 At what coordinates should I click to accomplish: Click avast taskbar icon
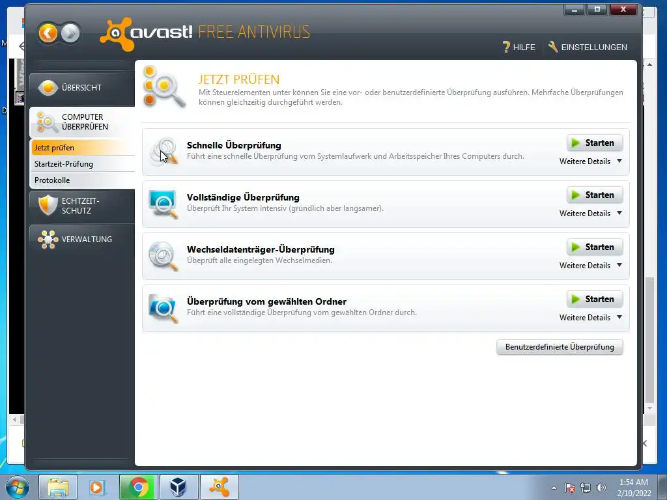point(219,487)
